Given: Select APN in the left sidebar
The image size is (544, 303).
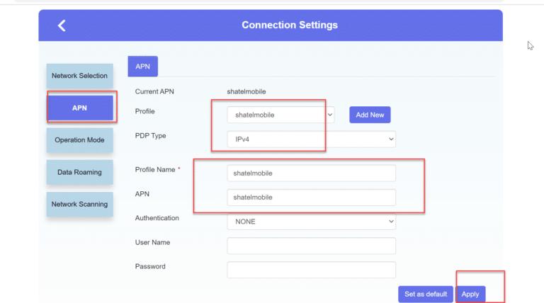Looking at the screenshot, I should [79, 108].
